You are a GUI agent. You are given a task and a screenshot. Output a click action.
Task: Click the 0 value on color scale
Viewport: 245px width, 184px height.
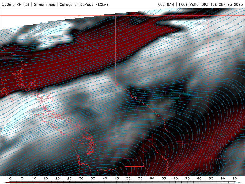tap(10, 178)
